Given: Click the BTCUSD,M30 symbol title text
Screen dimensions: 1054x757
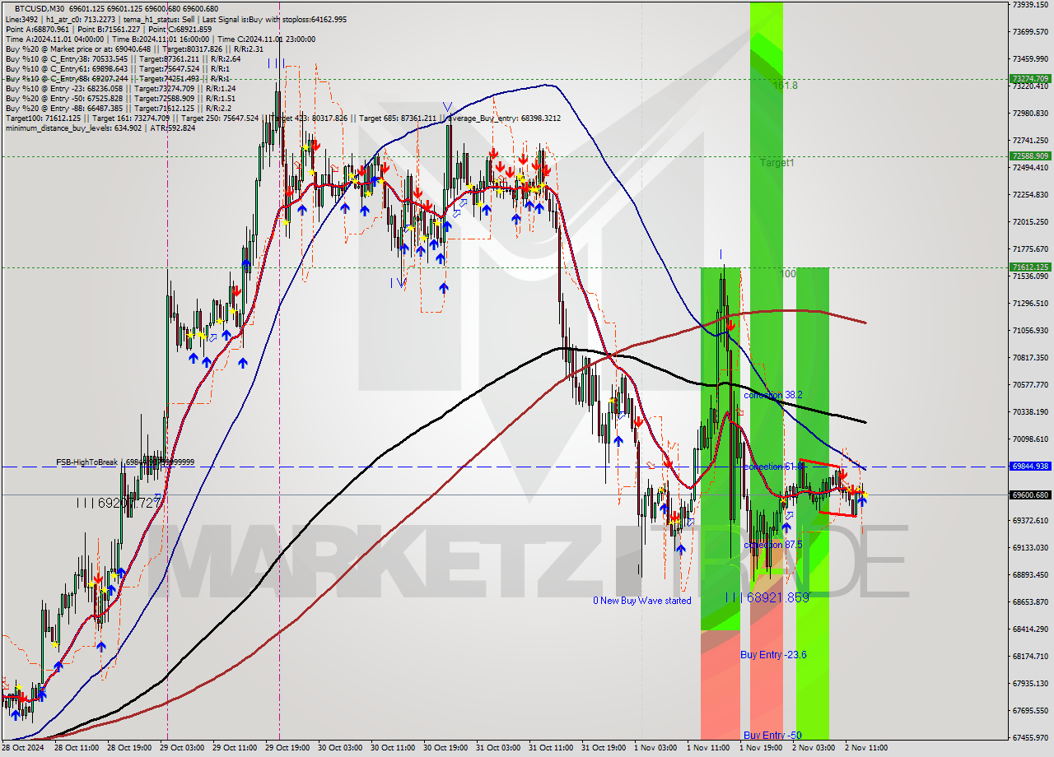Looking at the screenshot, I should pyautogui.click(x=40, y=8).
